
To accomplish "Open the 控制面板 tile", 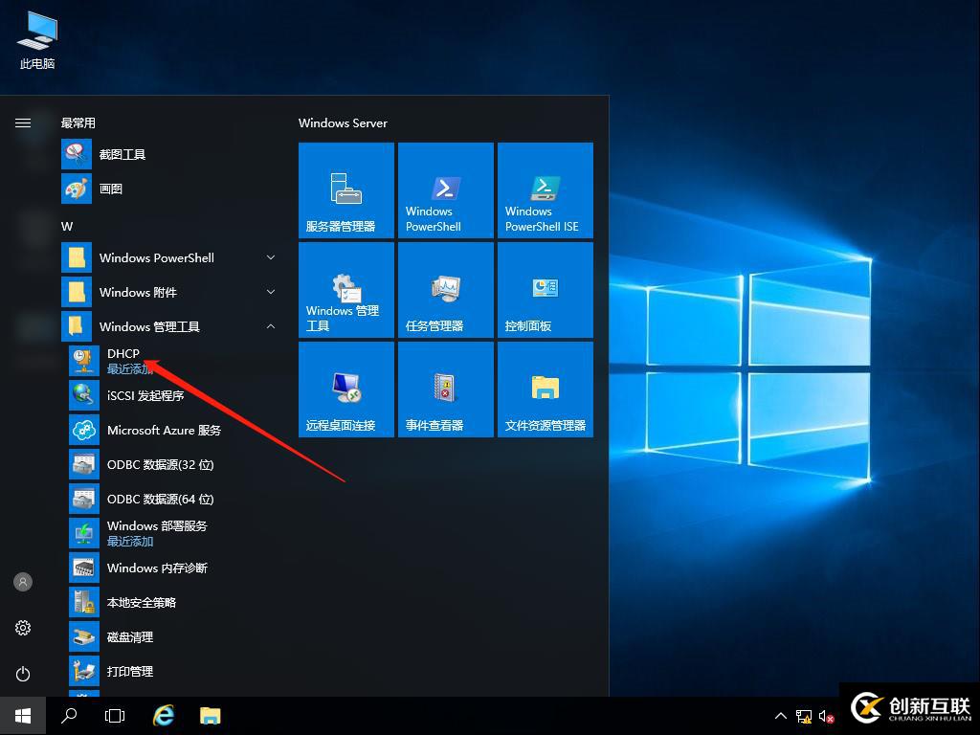I will (x=546, y=290).
